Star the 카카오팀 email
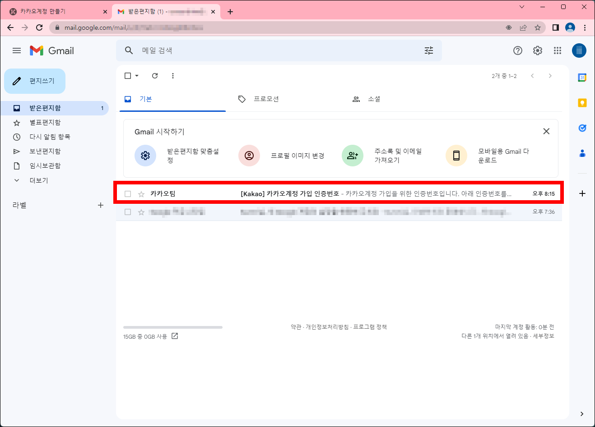Image resolution: width=595 pixels, height=427 pixels. (141, 194)
